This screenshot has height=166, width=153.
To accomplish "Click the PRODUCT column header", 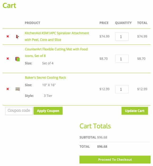I will pyautogui.click(x=32, y=23).
